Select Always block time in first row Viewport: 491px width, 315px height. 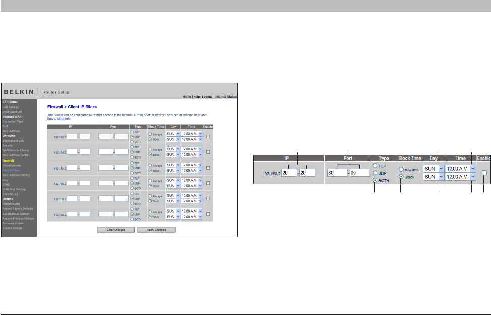click(x=150, y=134)
